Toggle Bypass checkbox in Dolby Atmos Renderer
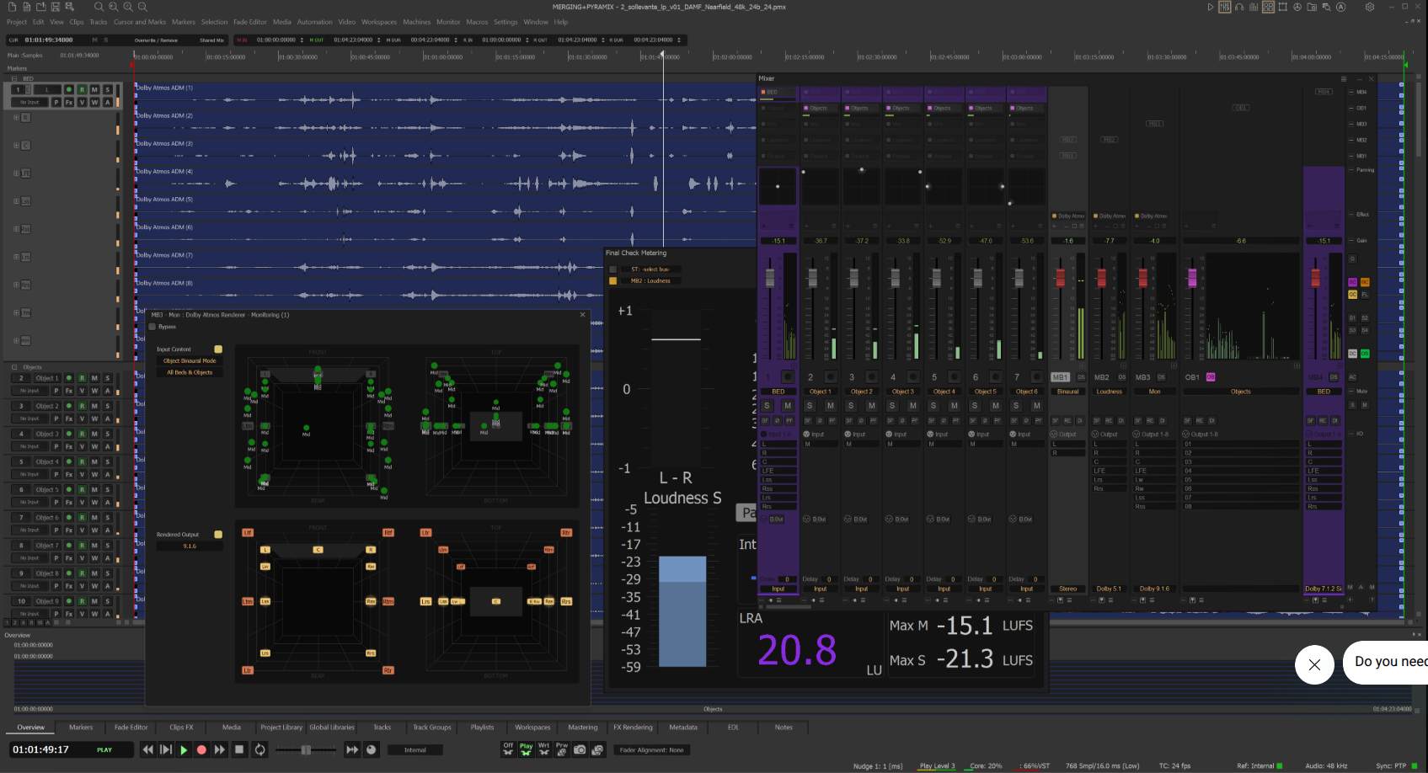1428x773 pixels. [x=152, y=327]
